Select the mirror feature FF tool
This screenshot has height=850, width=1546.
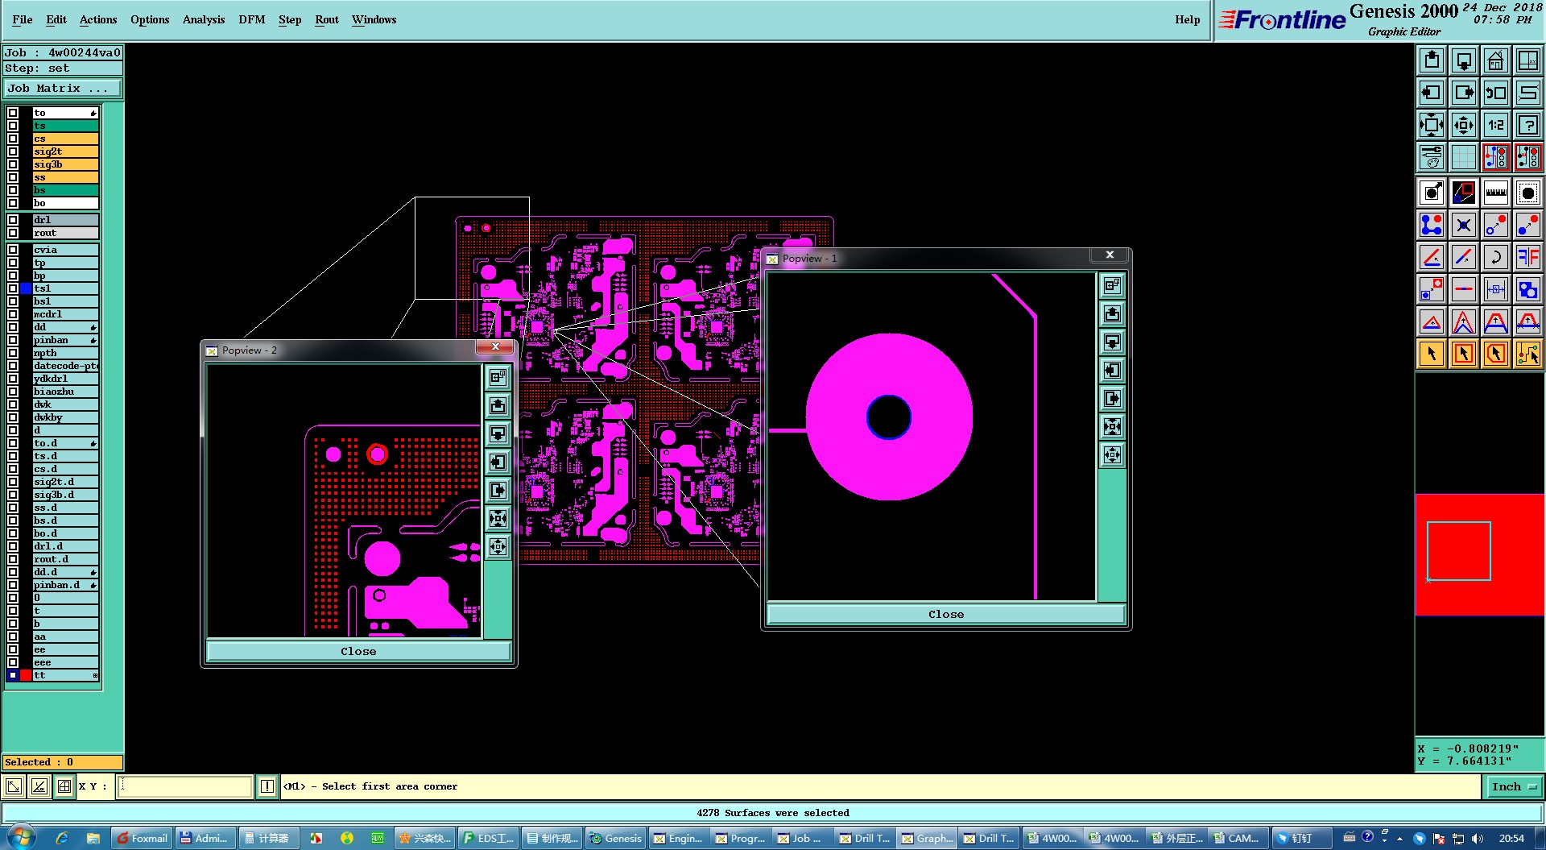click(x=1527, y=257)
